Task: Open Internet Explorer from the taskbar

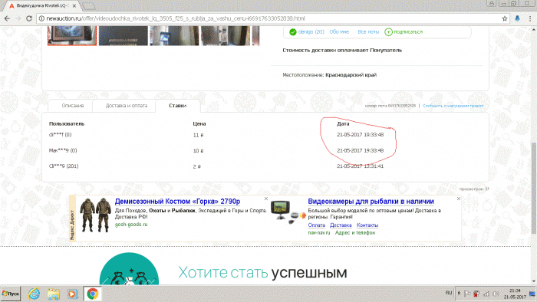Action: pos(34,294)
